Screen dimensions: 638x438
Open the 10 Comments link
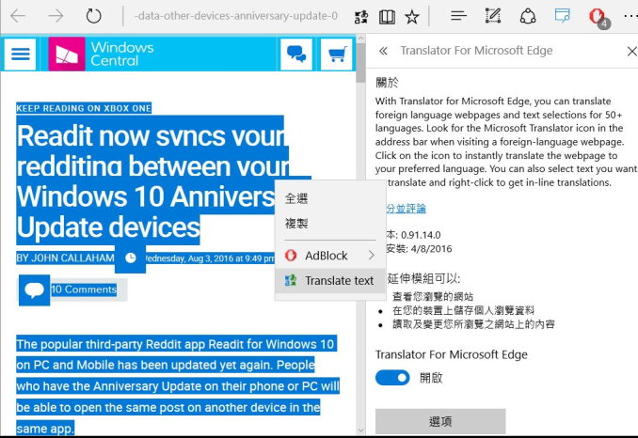click(x=84, y=289)
